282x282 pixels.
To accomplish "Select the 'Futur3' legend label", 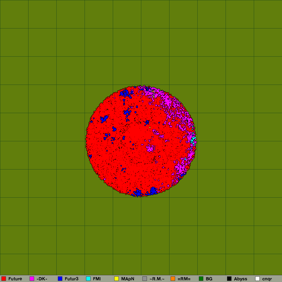I will [72, 279].
